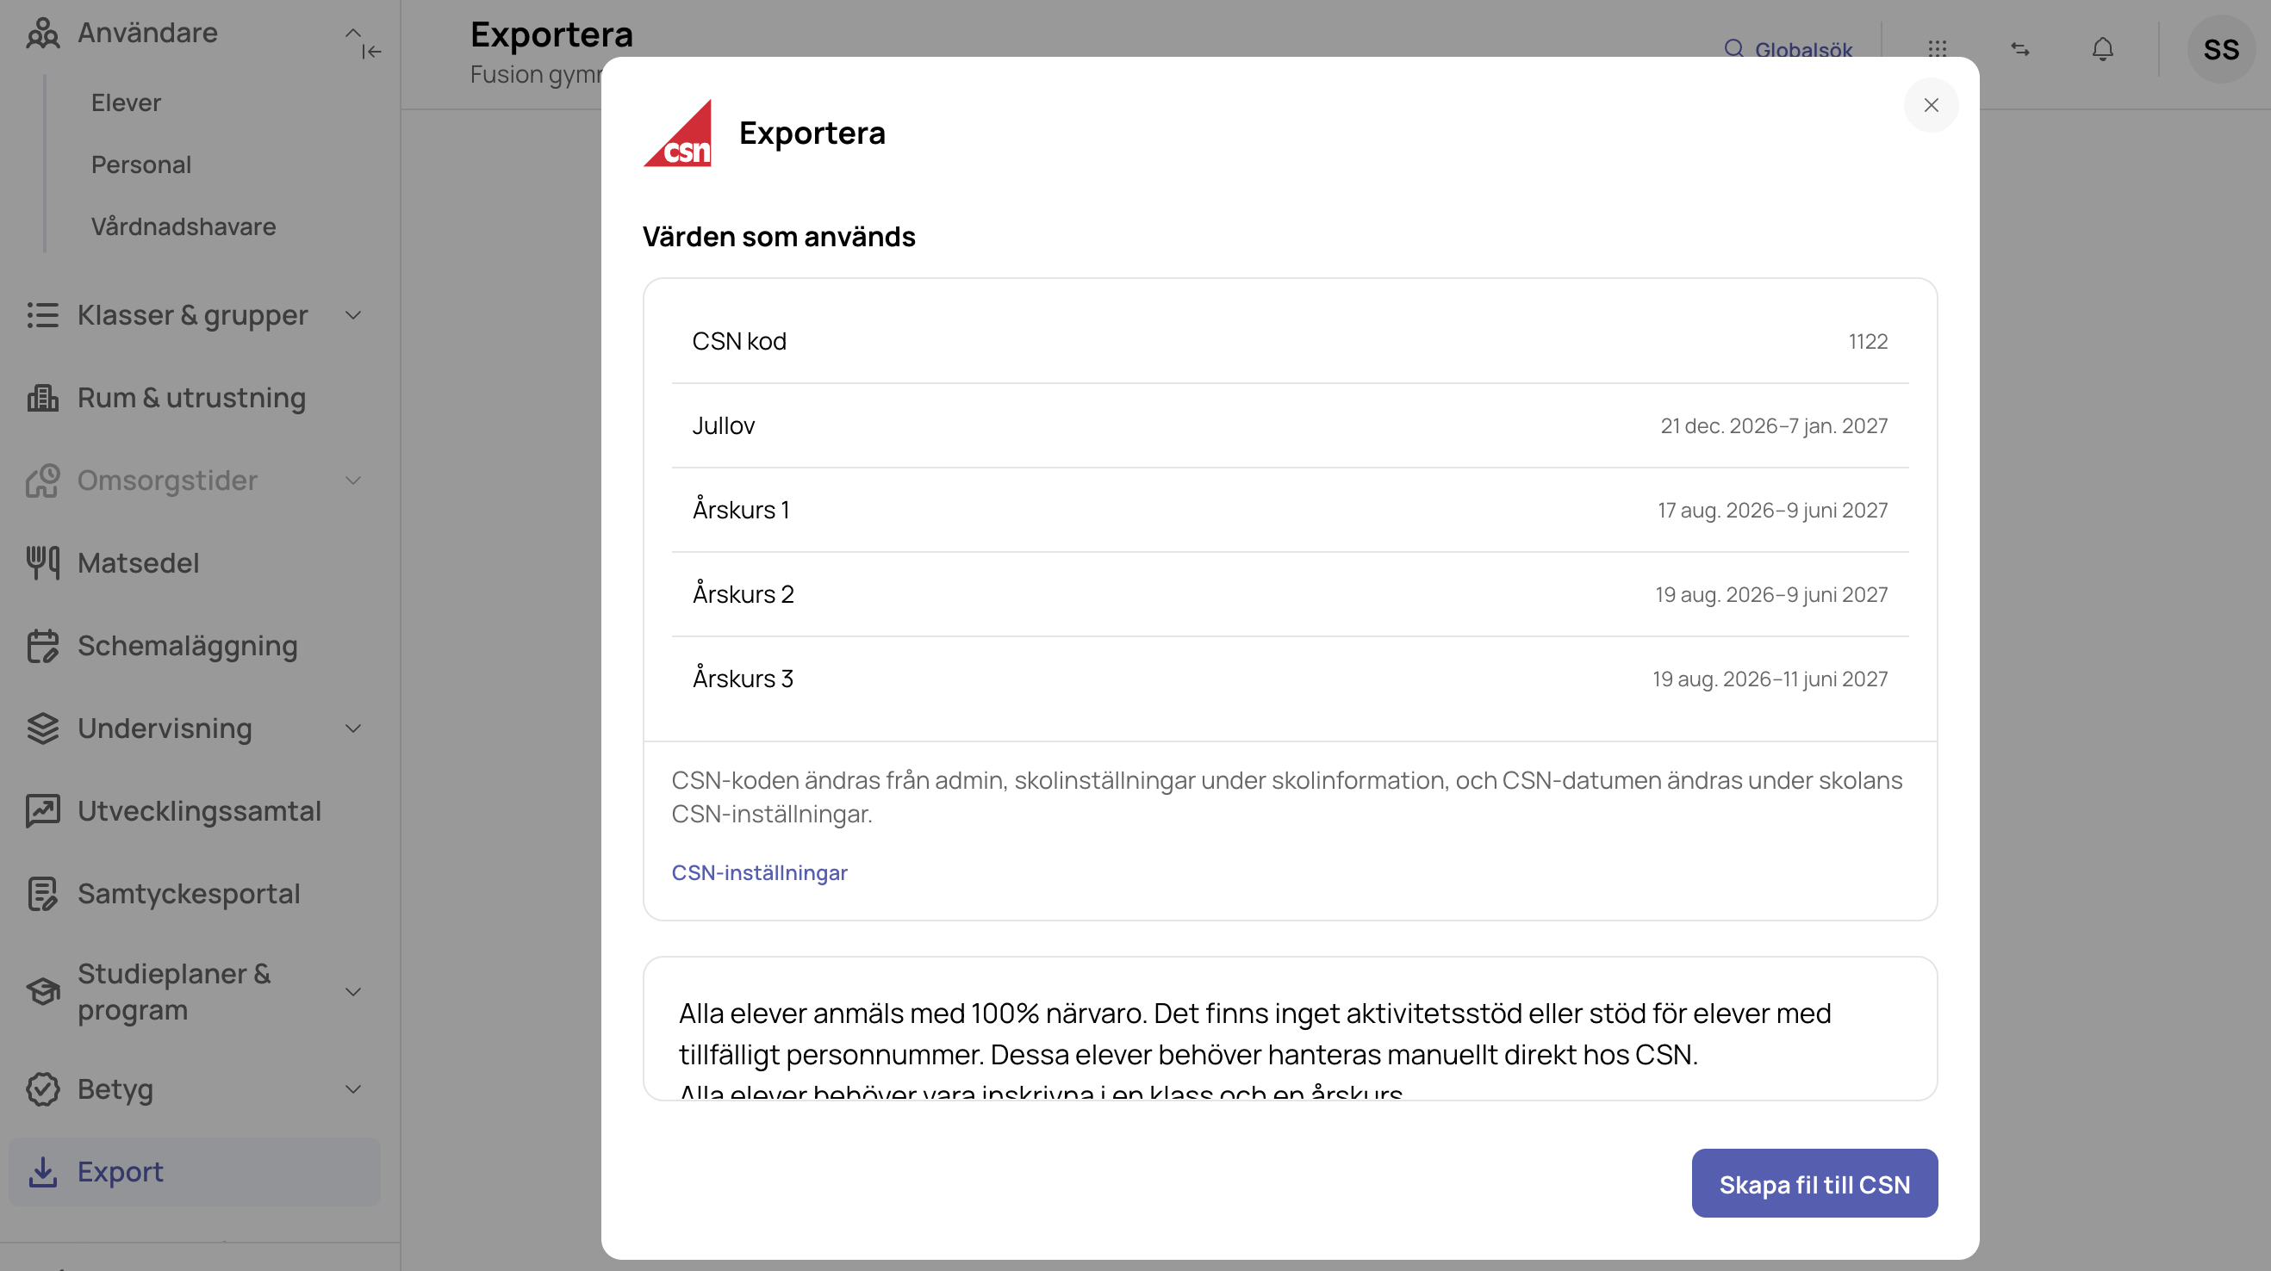The image size is (2271, 1271).
Task: Open Personal in the sidebar
Action: pos(141,164)
